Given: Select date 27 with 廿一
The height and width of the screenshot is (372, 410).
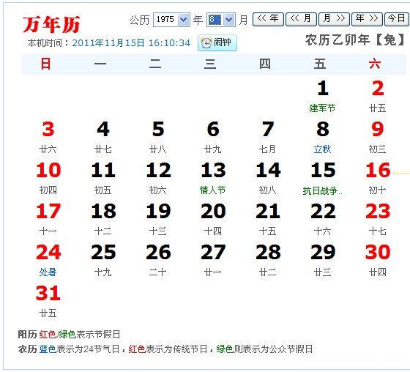Looking at the screenshot, I should click(213, 260).
